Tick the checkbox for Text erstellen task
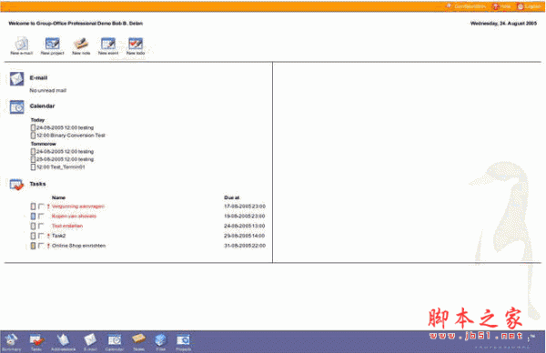Image resolution: width=546 pixels, height=353 pixels. 41,226
